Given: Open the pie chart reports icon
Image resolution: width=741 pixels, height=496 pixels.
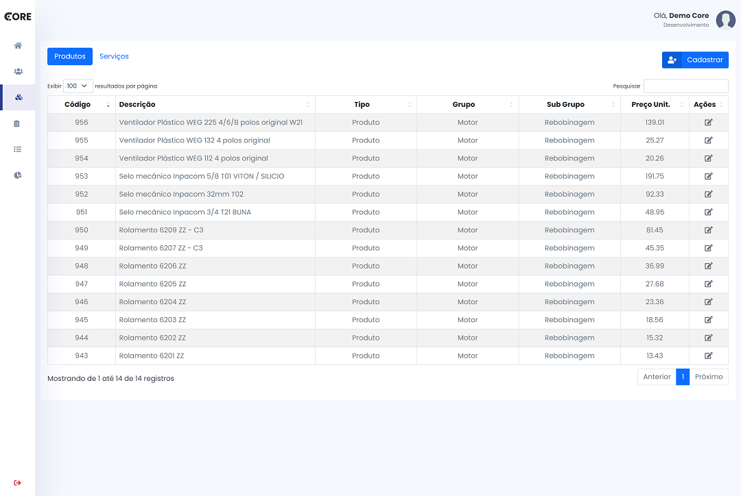Looking at the screenshot, I should click(x=18, y=175).
